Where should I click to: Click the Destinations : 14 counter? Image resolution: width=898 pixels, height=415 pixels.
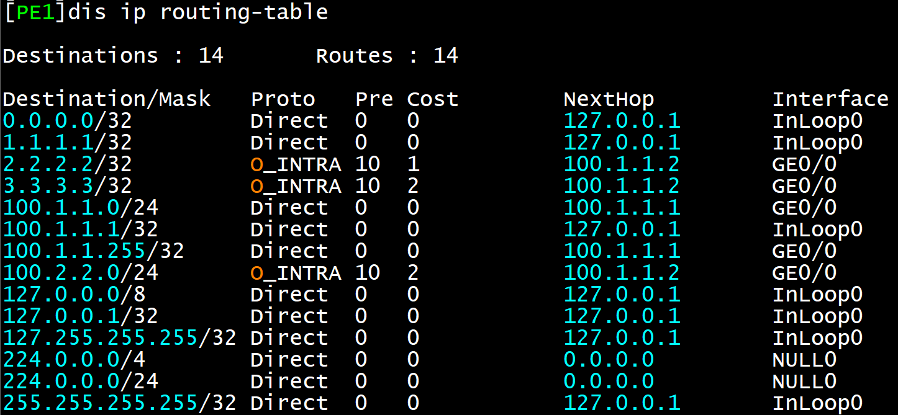112,55
